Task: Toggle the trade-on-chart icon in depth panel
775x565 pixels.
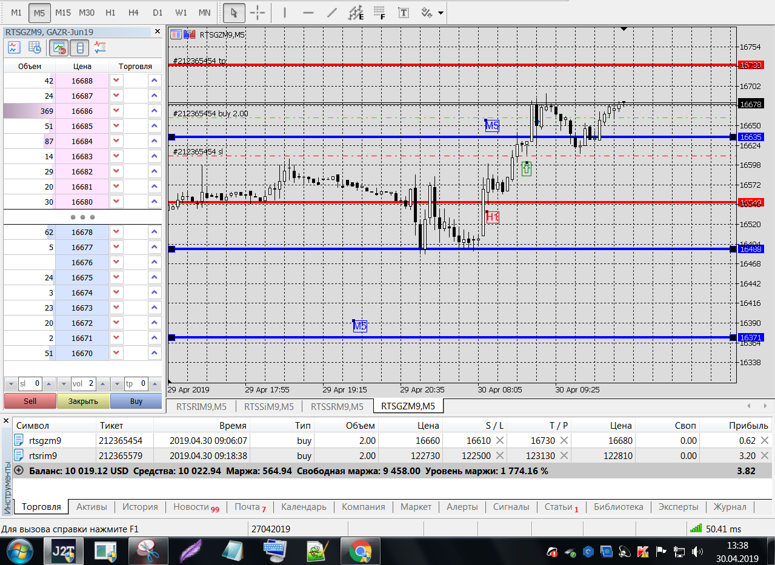Action: coord(59,47)
